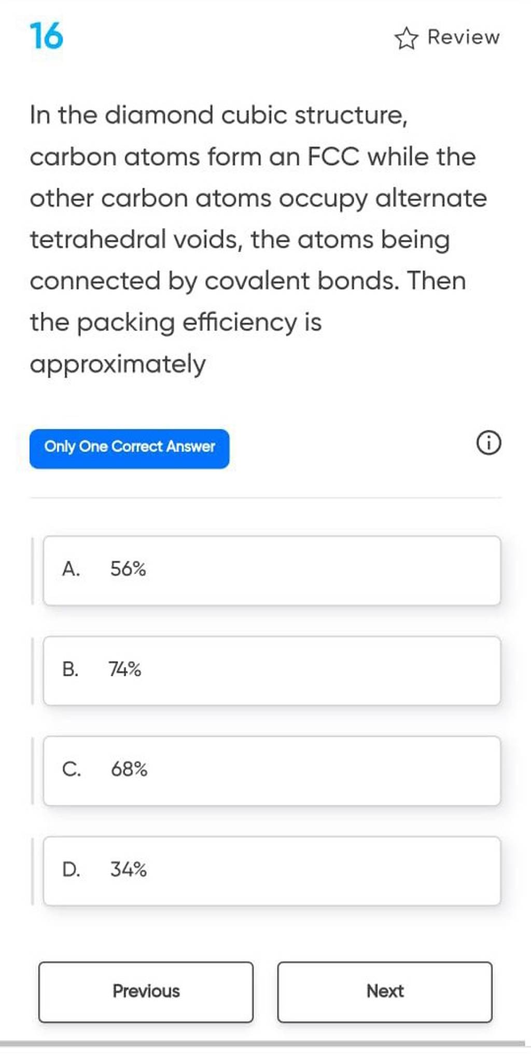The image size is (531, 1054).
Task: Select option A showing 56%
Action: click(x=265, y=569)
